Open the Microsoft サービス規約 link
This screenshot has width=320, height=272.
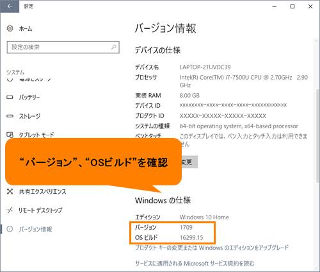(195, 263)
